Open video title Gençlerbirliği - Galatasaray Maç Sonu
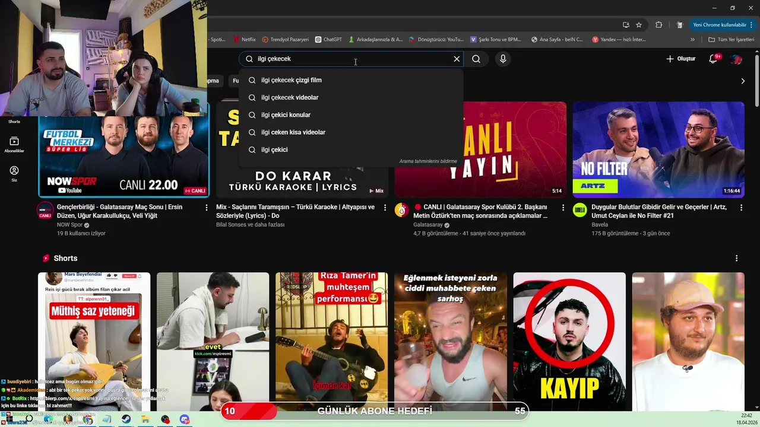This screenshot has height=427, width=760. 119,211
